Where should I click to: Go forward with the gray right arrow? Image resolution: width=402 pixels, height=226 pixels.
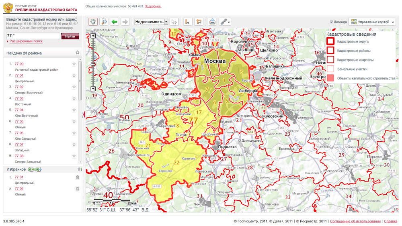pyautogui.click(x=125, y=22)
